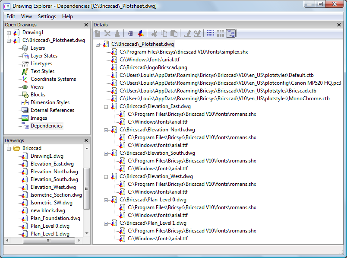Image resolution: width=347 pixels, height=258 pixels.
Task: Click the Drawings panel scroll up arrow
Action: (x=87, y=148)
